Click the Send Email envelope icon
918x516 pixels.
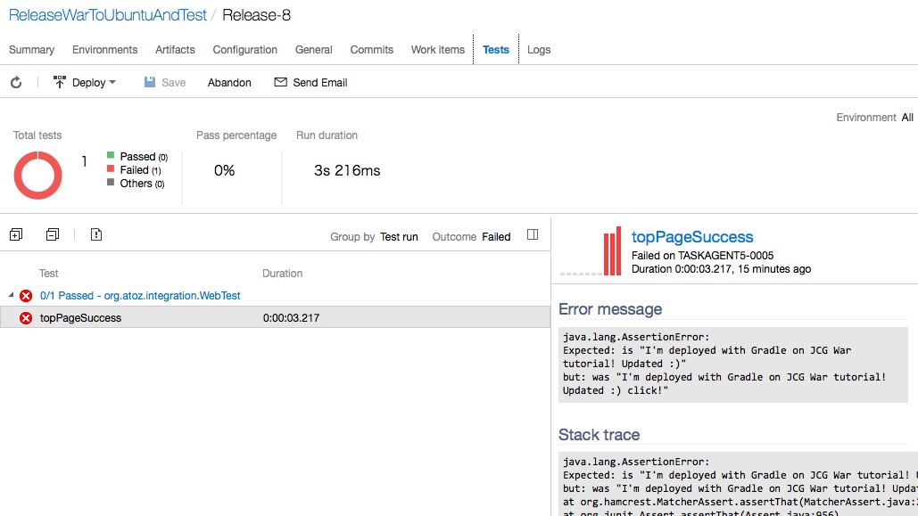click(x=280, y=82)
